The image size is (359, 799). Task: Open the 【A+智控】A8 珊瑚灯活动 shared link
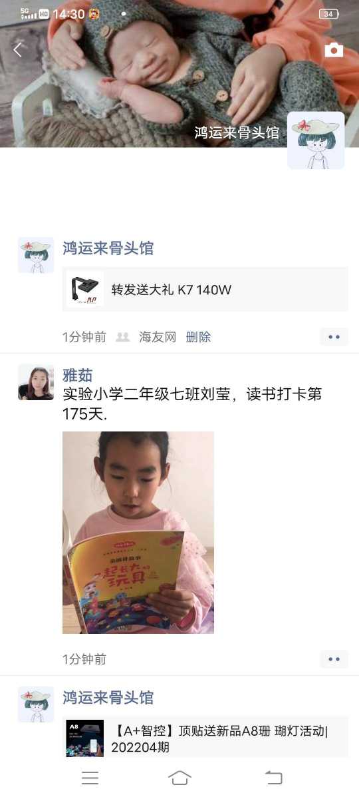[x=205, y=737]
